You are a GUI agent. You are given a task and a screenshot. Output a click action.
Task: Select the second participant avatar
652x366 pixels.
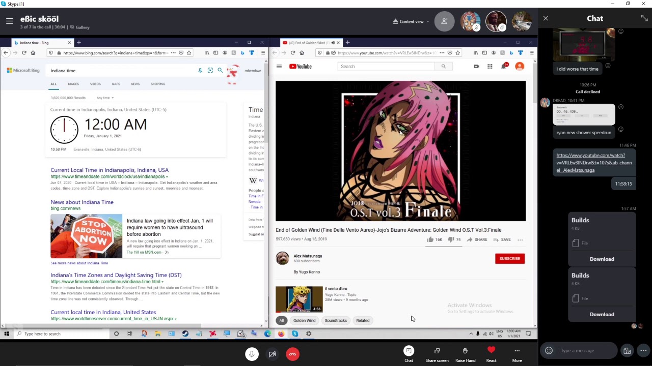click(x=495, y=21)
